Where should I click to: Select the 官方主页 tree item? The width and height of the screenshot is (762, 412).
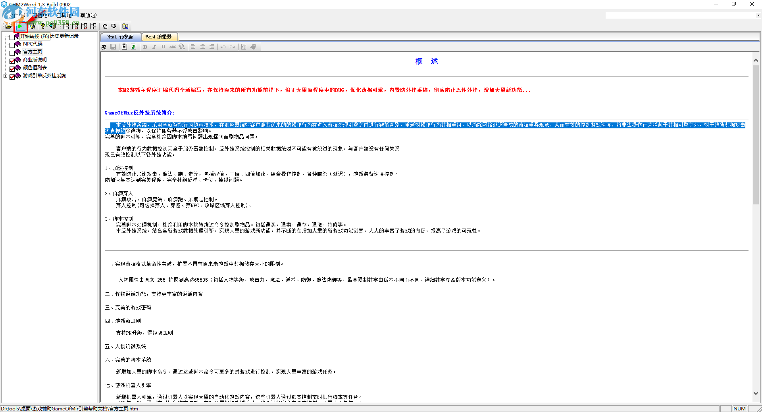coord(33,52)
